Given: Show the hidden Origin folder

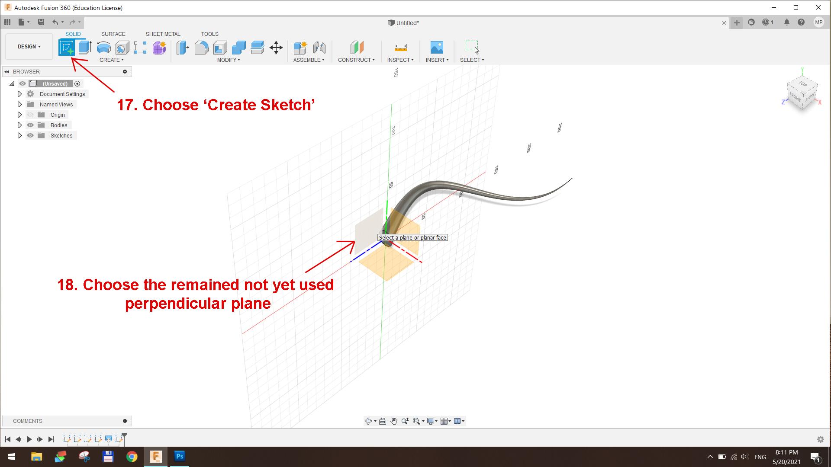Looking at the screenshot, I should click(30, 115).
